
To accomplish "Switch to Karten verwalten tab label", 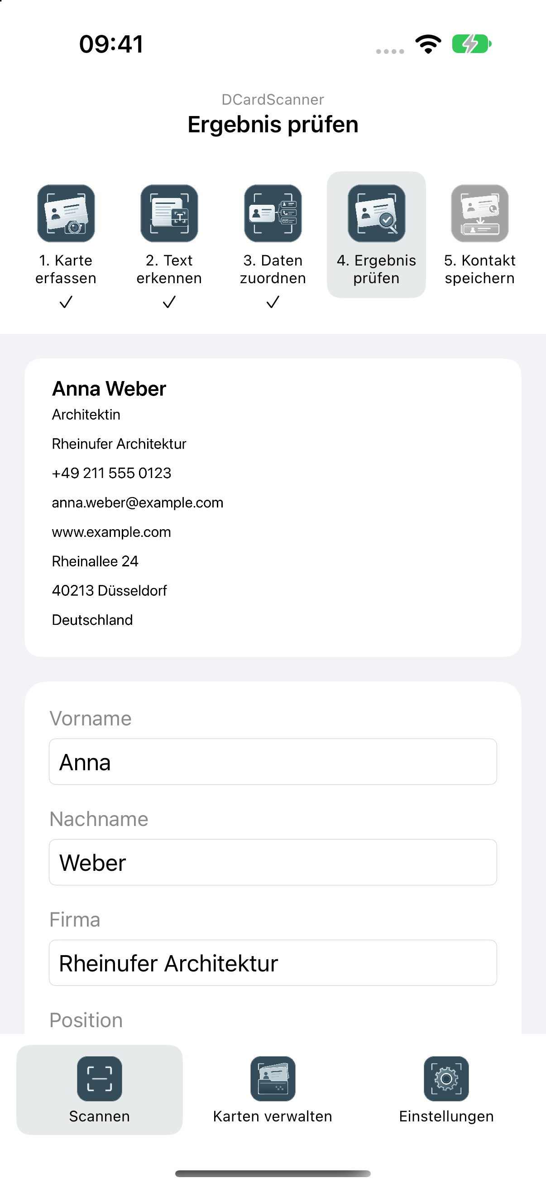I will [273, 1116].
